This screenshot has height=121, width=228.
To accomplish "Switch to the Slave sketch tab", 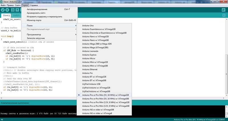I will (x=6, y=15).
